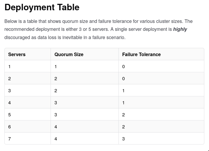Click Failure Tolerance value in the 1-server row
Image resolution: width=209 pixels, height=151 pixels.
pos(123,66)
